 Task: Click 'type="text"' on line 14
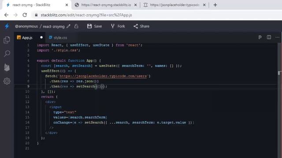65,112
